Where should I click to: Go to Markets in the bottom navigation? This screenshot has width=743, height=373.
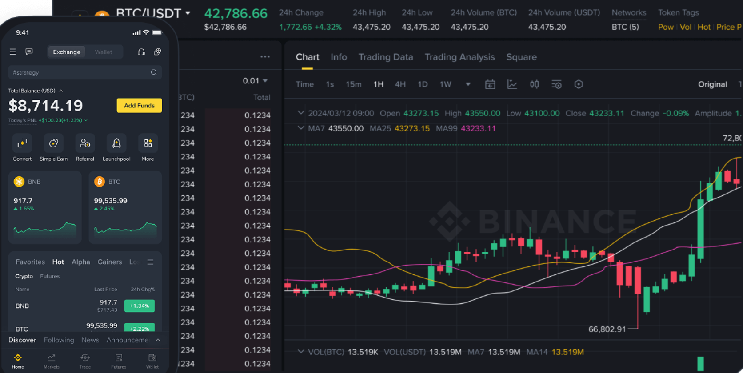[52, 361]
